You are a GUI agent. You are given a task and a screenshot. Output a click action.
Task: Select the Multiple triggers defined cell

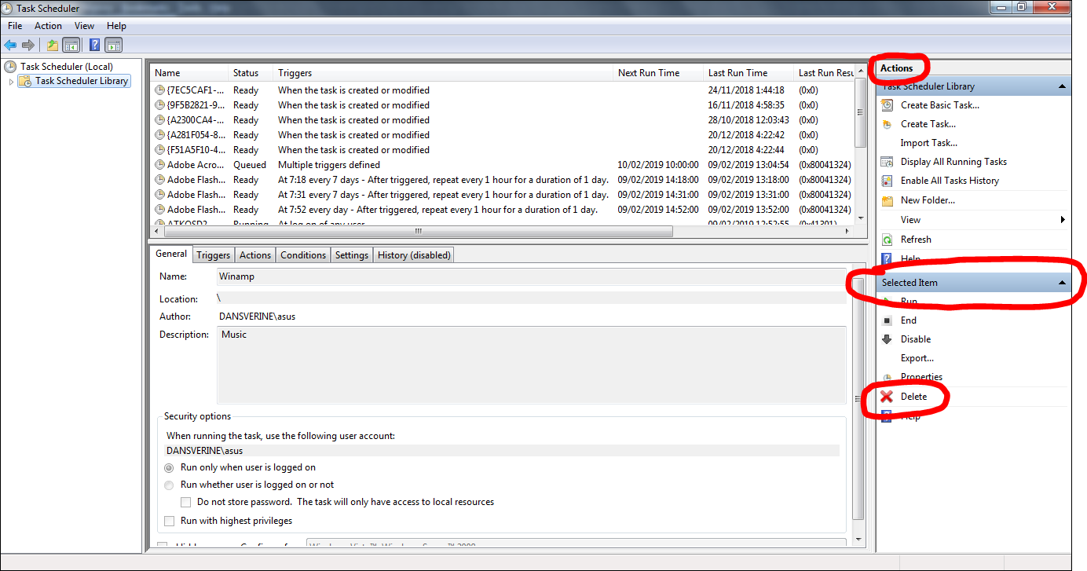point(329,165)
